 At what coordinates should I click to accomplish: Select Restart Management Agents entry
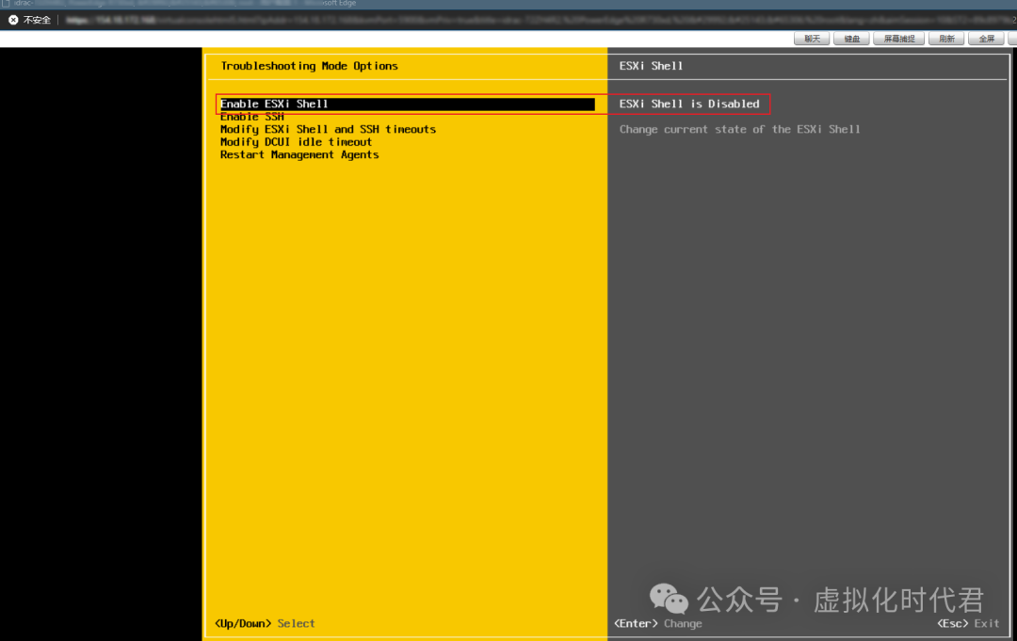[299, 155]
